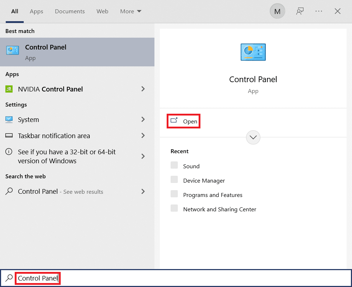Expand the NVIDIA Control Panel chevron
This screenshot has height=287, width=352.
pos(143,89)
